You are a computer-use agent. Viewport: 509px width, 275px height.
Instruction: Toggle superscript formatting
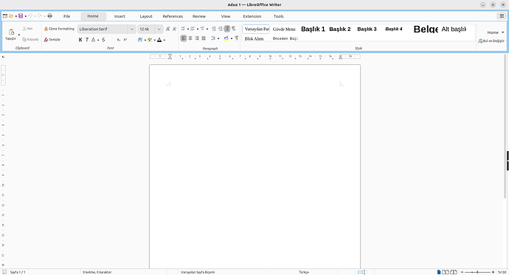125,40
